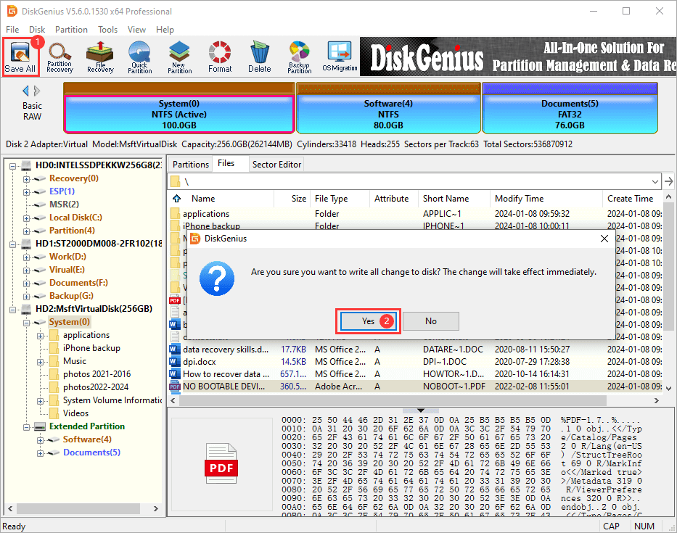Click the folder icon of photos 2021-2016 in the tree
This screenshot has width=677, height=533.
54,374
